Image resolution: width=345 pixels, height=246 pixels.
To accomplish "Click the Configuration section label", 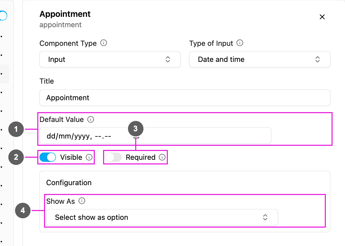I will point(69,183).
